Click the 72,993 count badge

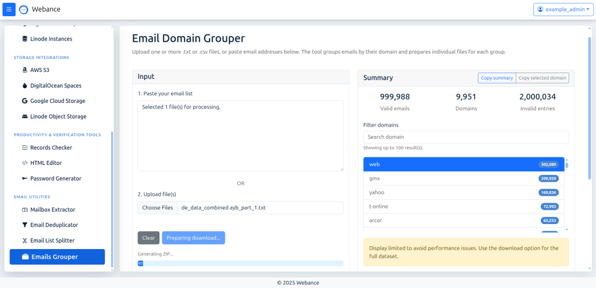(549, 207)
